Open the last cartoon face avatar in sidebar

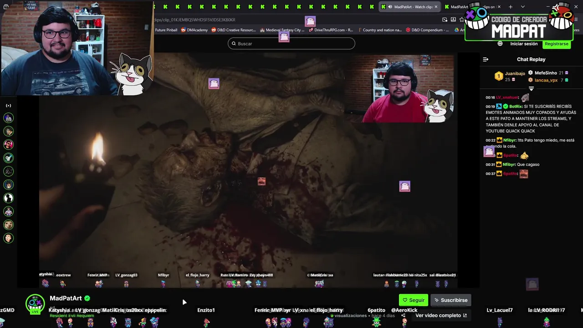point(8,238)
